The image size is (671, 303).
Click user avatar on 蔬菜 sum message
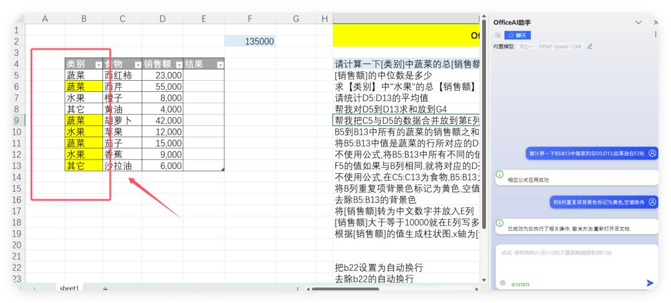(x=652, y=153)
